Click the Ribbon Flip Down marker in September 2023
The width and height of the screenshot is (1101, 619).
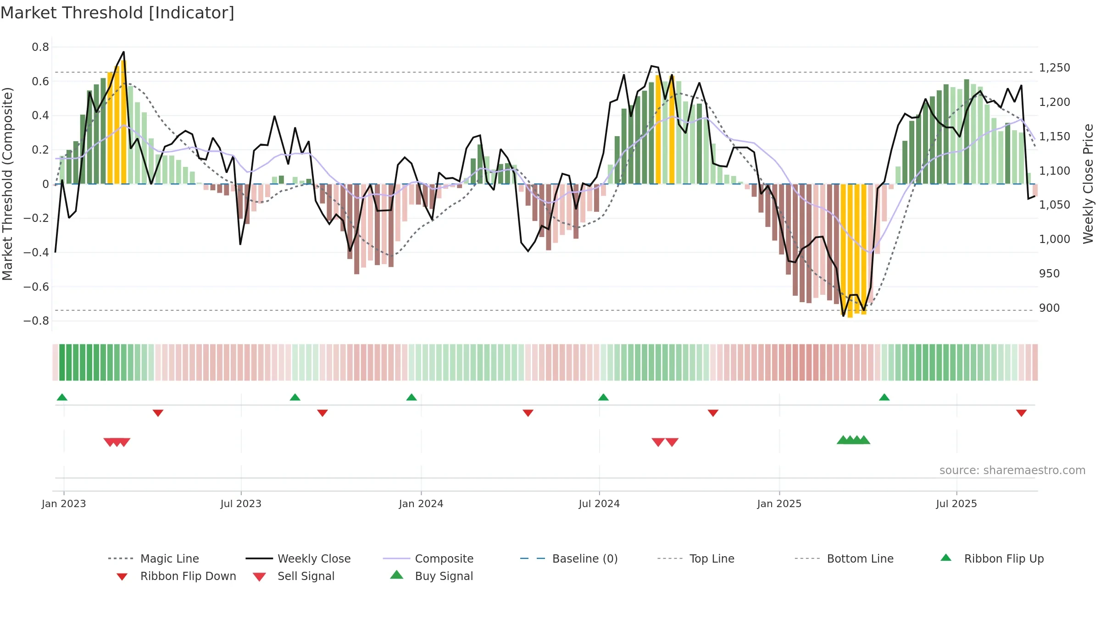323,413
